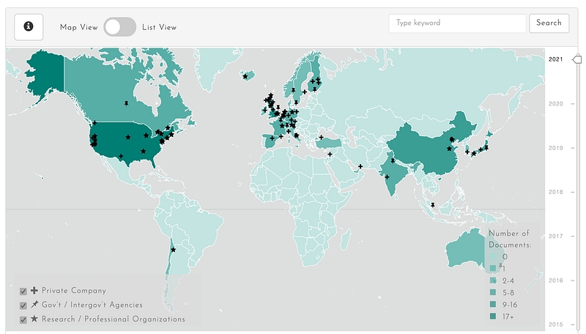This screenshot has width=586, height=334.
Task: Toggle between Map View and List View
Action: (x=119, y=27)
